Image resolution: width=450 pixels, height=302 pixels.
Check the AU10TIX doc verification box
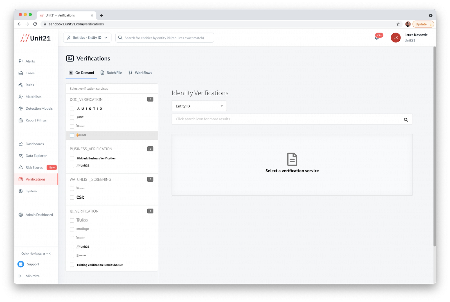(72, 109)
